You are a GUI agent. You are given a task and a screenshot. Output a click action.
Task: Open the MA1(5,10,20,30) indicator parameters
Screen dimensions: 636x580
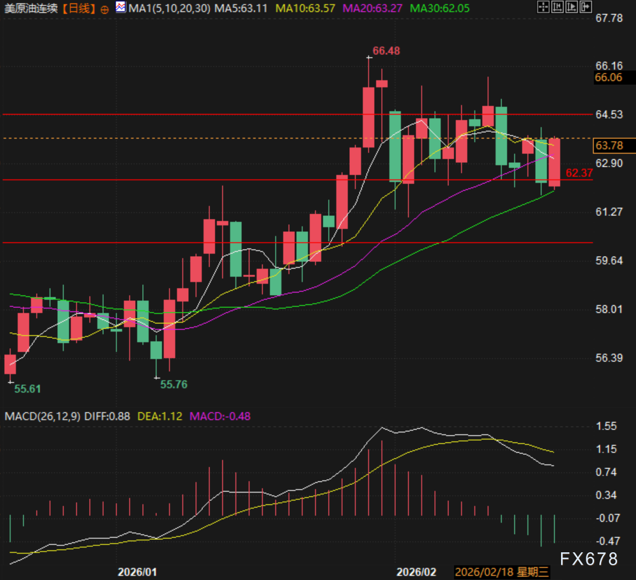[169, 8]
